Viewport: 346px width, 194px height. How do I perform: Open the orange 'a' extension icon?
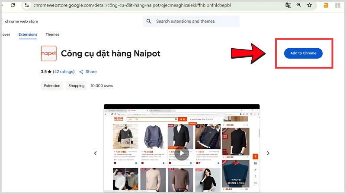(326, 5)
